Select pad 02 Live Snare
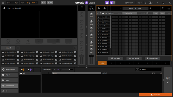The height and width of the screenshot is (97, 173). tap(29, 52)
